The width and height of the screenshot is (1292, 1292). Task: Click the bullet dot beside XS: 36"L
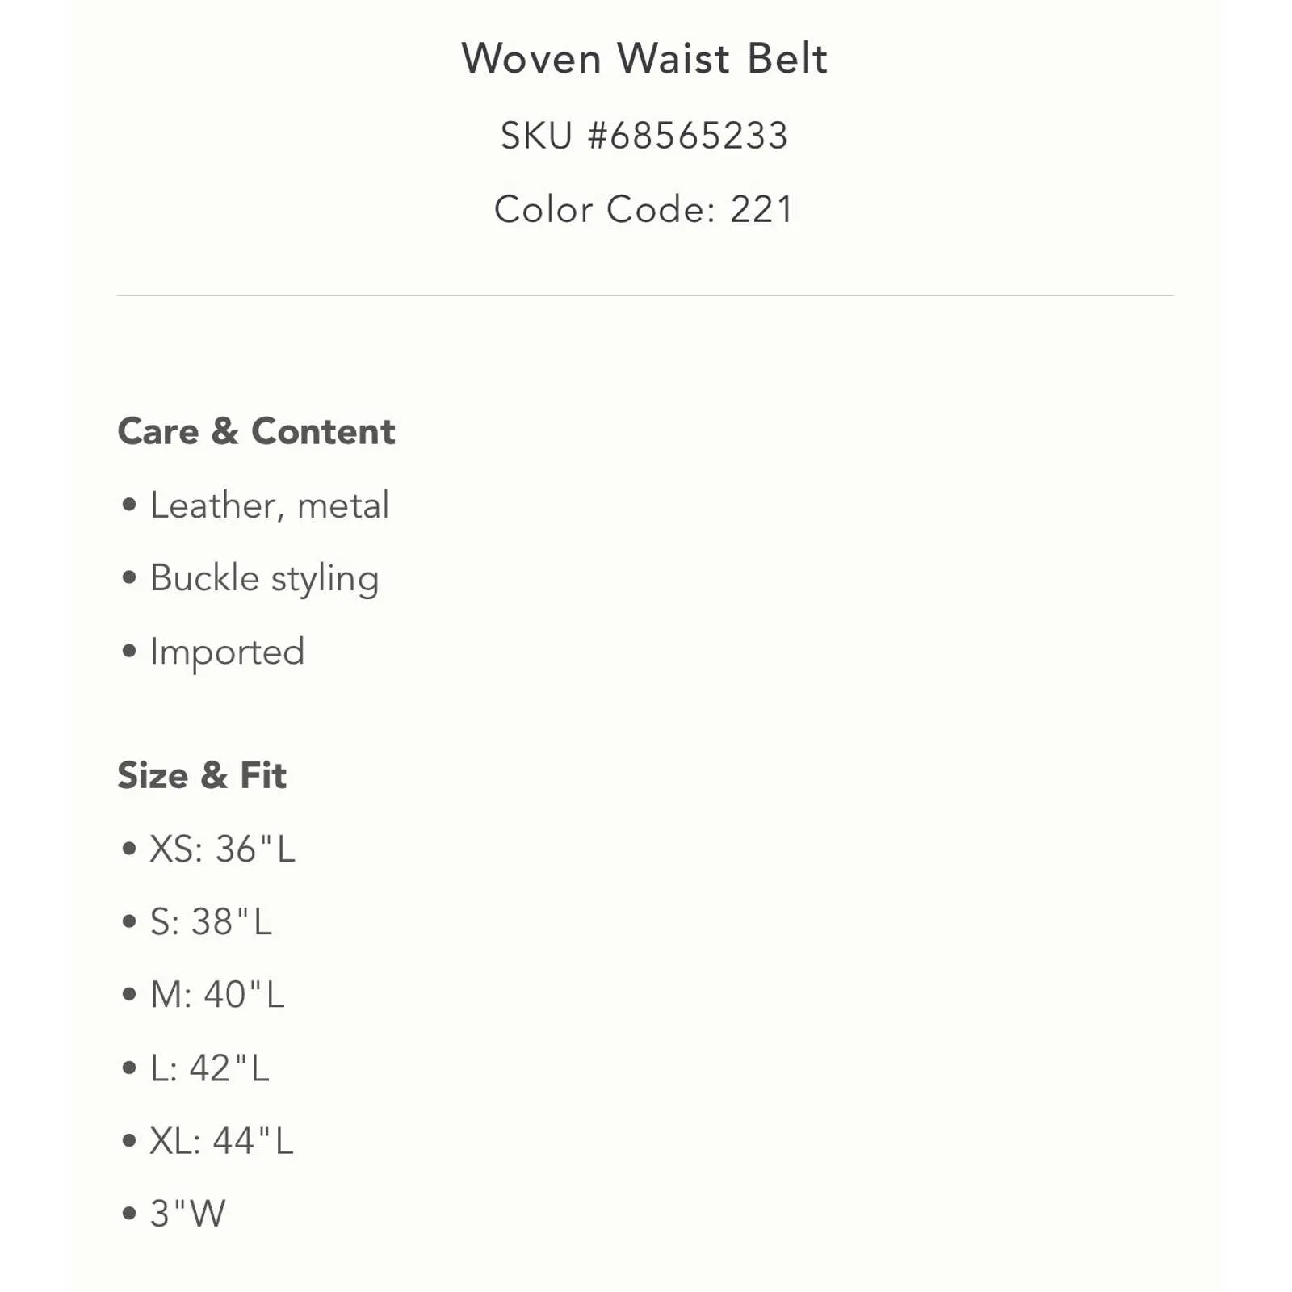click(129, 849)
